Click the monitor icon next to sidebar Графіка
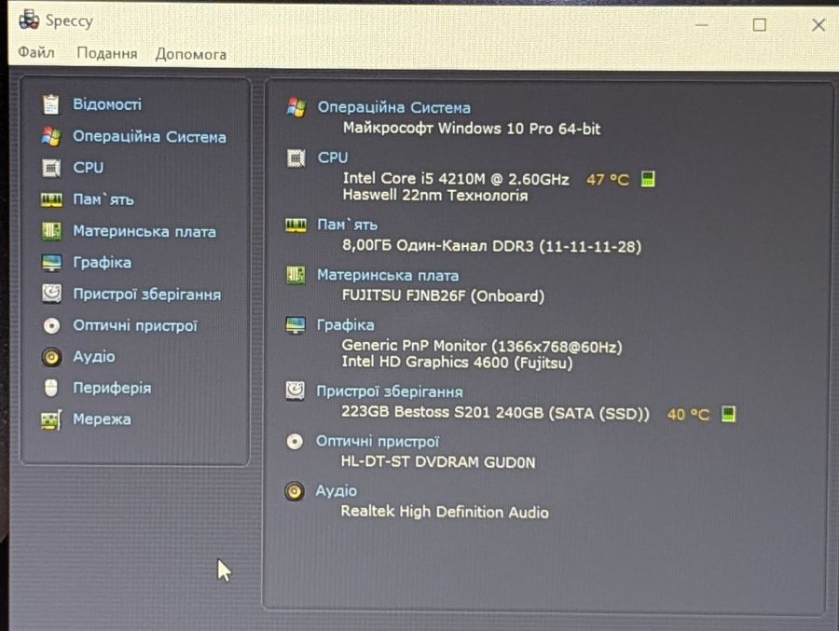 [51, 263]
